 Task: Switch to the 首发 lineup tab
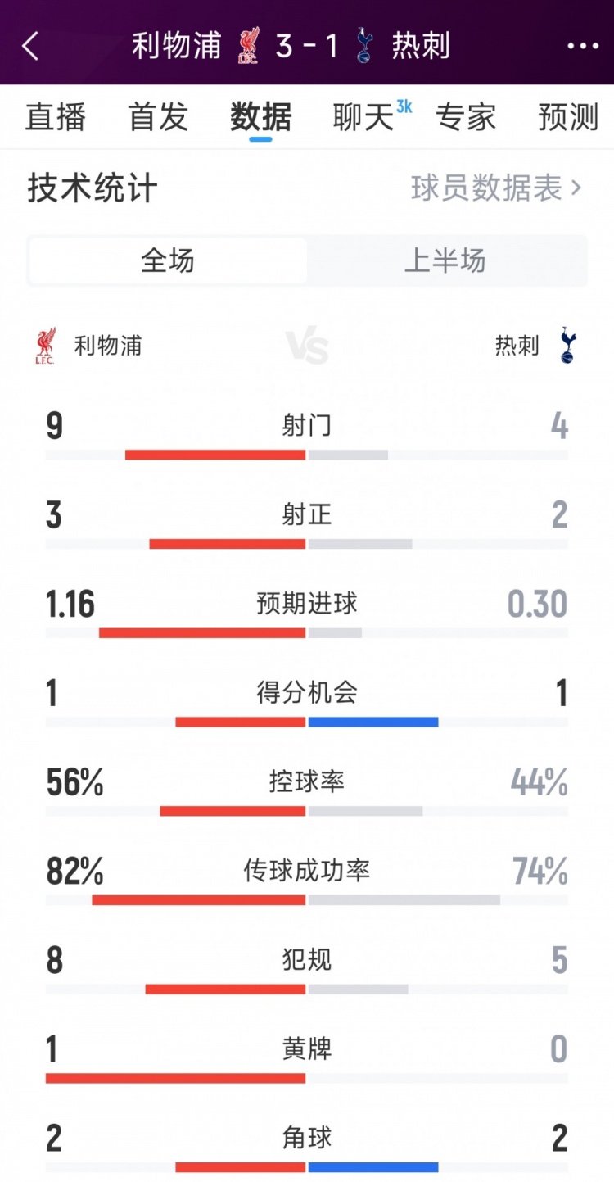coord(158,117)
